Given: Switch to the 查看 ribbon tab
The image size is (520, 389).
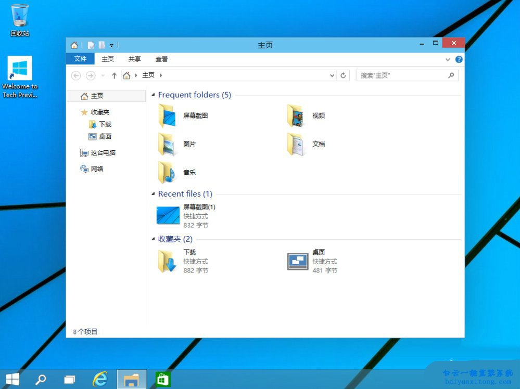Looking at the screenshot, I should 161,59.
